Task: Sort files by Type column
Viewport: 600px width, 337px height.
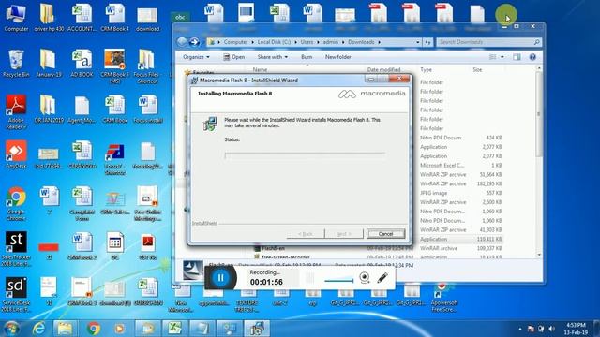Action: [426, 70]
